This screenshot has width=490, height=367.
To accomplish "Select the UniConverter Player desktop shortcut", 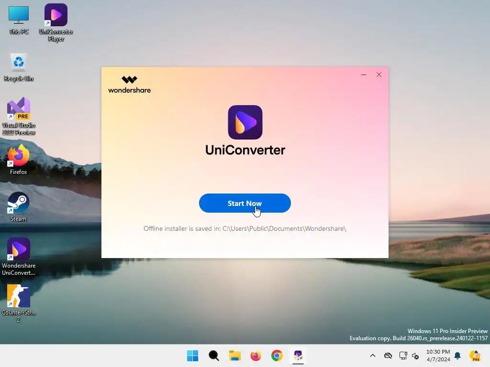I will [x=56, y=23].
